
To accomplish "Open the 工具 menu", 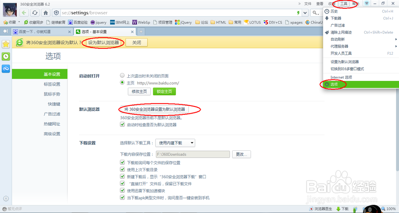I will [x=344, y=4].
